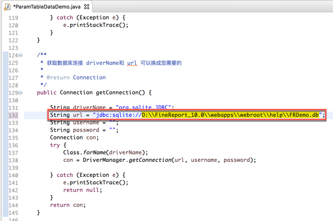Click the "catch" keyword on line 140
Viewport: 333px width, 221px height.
click(65, 175)
